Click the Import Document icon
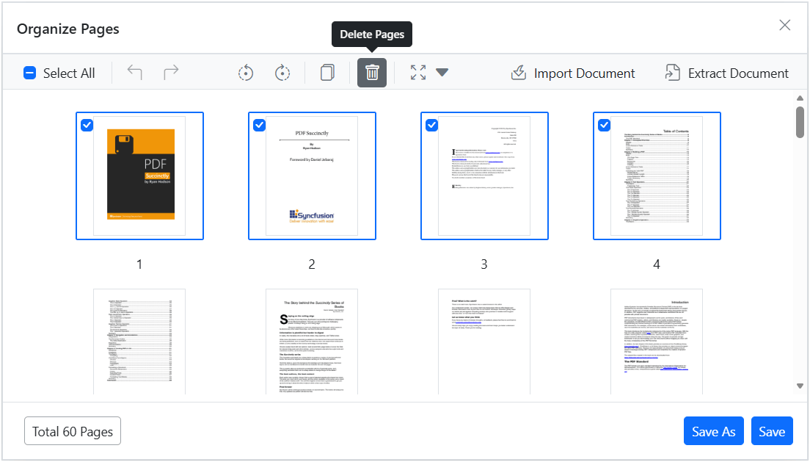The height and width of the screenshot is (462, 810). (519, 73)
